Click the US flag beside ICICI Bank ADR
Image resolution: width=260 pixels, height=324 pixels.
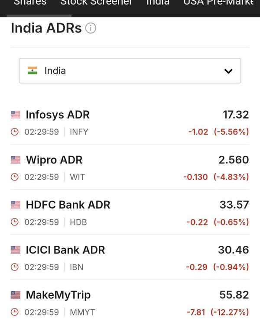(16, 250)
